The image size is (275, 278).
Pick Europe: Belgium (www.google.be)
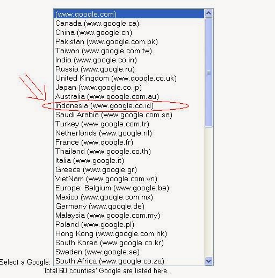(x=129, y=188)
